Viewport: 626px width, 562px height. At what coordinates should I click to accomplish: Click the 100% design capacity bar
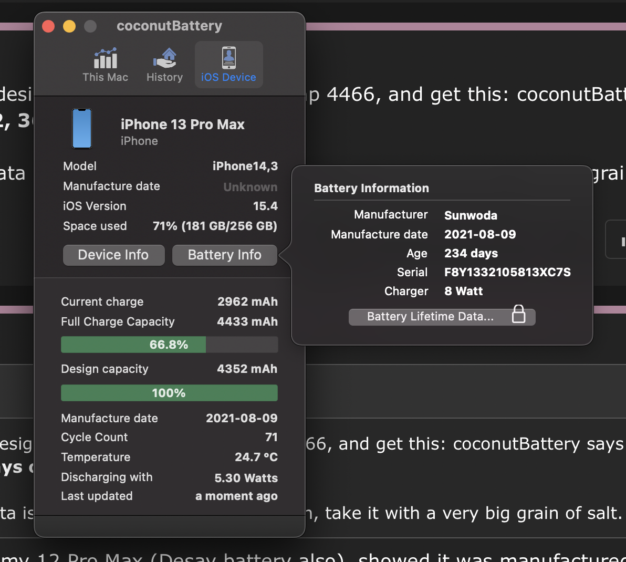tap(169, 393)
